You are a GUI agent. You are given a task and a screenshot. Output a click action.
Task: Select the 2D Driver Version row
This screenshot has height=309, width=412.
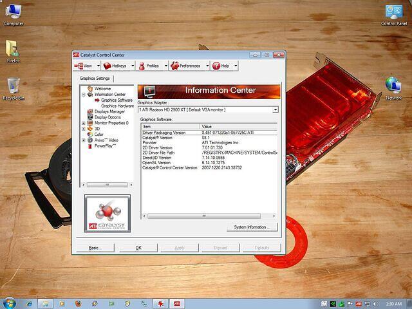(x=209, y=147)
